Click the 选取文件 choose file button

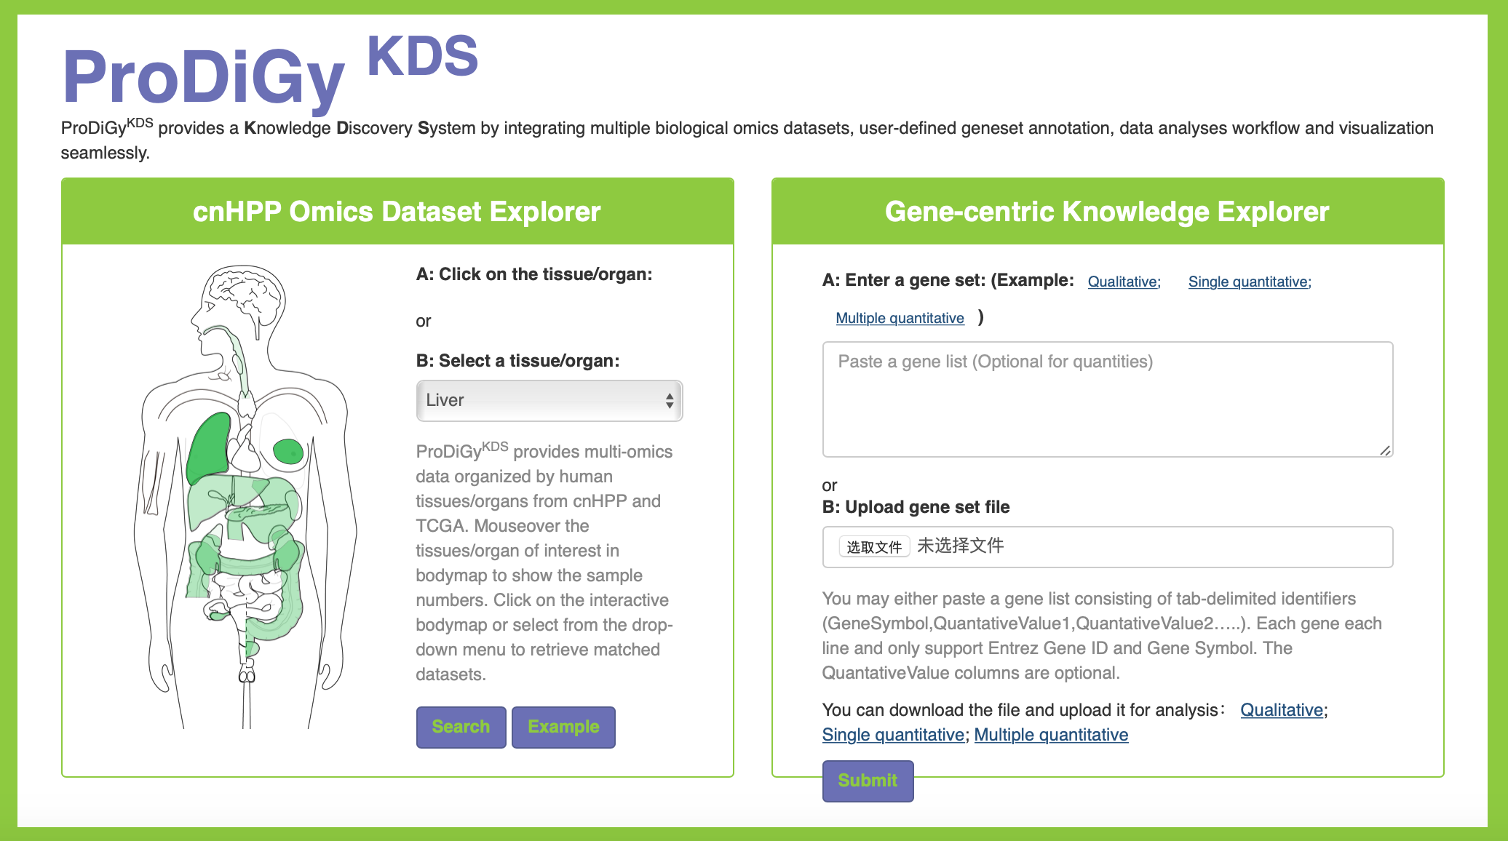874,547
